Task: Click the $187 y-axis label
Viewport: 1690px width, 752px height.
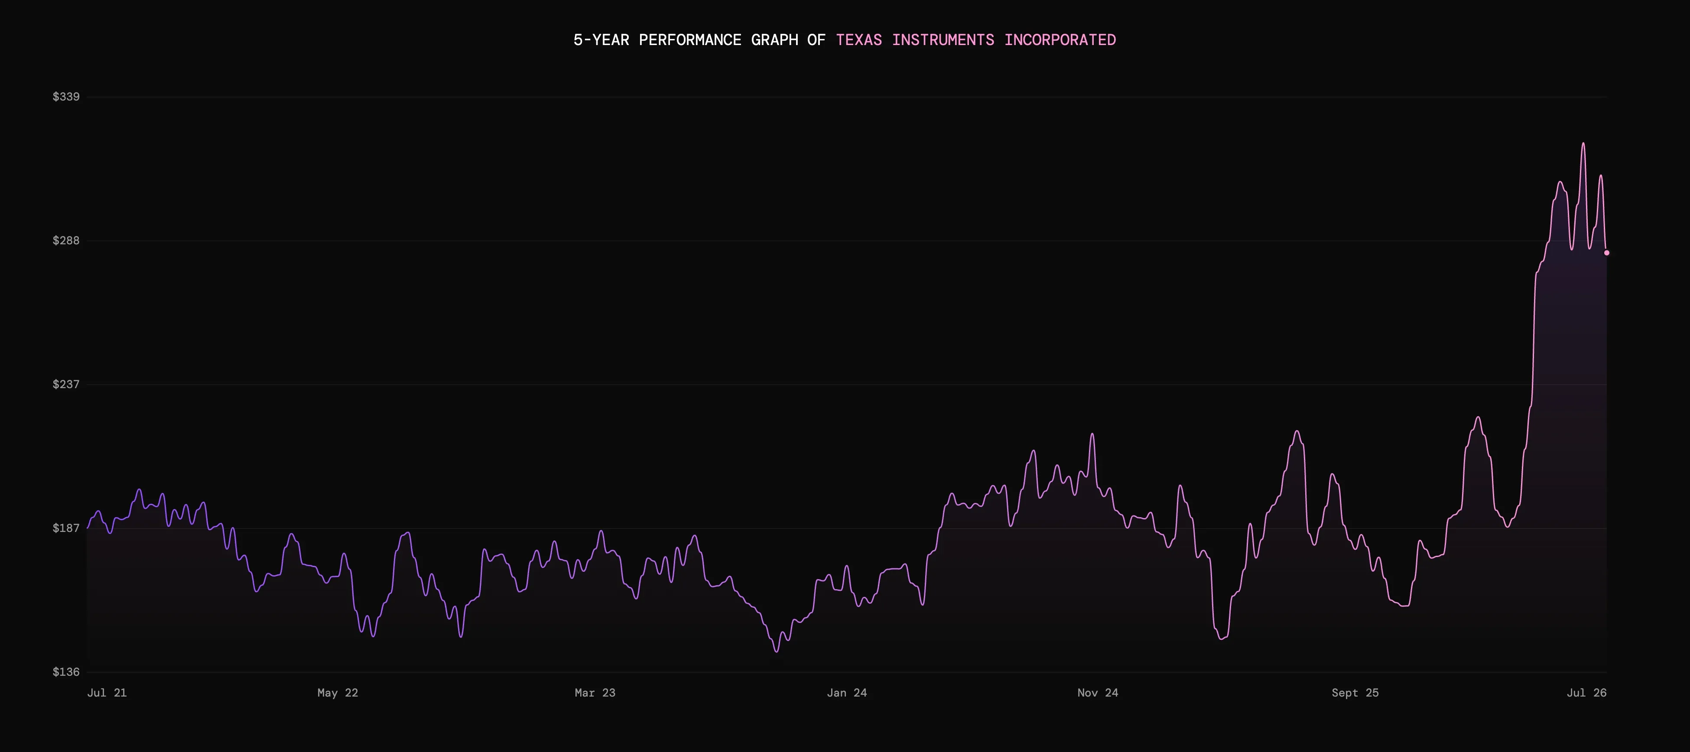Action: point(66,528)
